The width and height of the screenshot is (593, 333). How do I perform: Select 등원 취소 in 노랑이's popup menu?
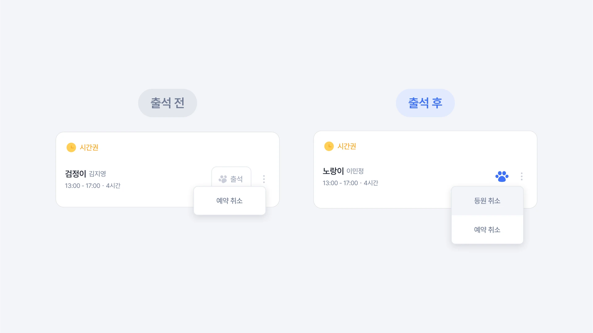click(x=487, y=201)
